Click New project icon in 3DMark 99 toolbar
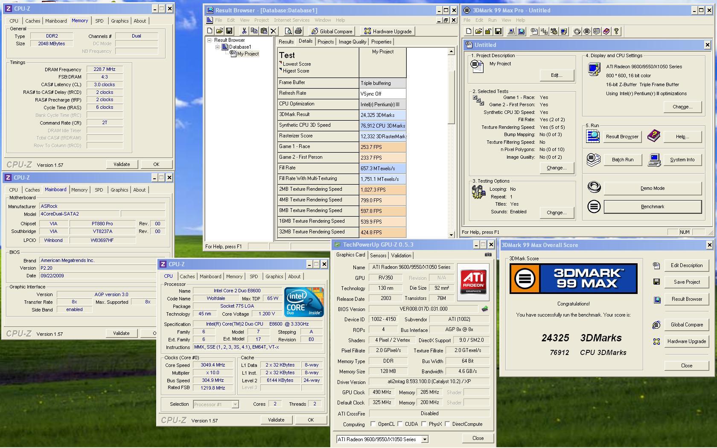717x448 pixels. (x=469, y=31)
